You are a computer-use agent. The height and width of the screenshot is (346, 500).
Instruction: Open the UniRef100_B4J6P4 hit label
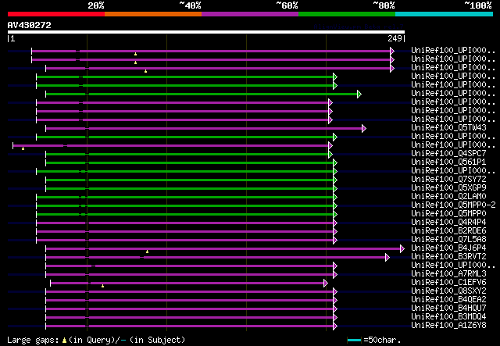(448, 248)
